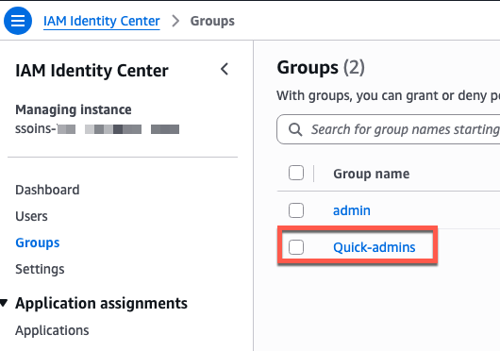Check the box for Quick-admins group
This screenshot has height=351, width=500.
[x=296, y=247]
